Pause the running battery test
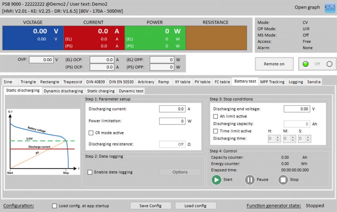 click(x=250, y=179)
